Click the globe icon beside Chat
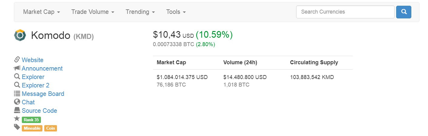 [x=17, y=102]
